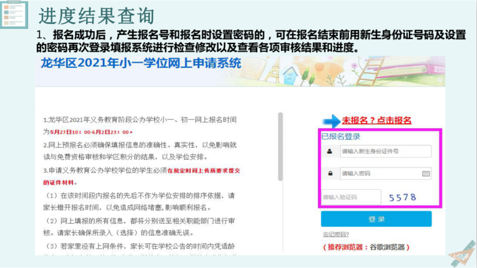Click the red 5月27日10:00-6月2日23:00 text
Viewport: 477px width, 268px height.
91,132
